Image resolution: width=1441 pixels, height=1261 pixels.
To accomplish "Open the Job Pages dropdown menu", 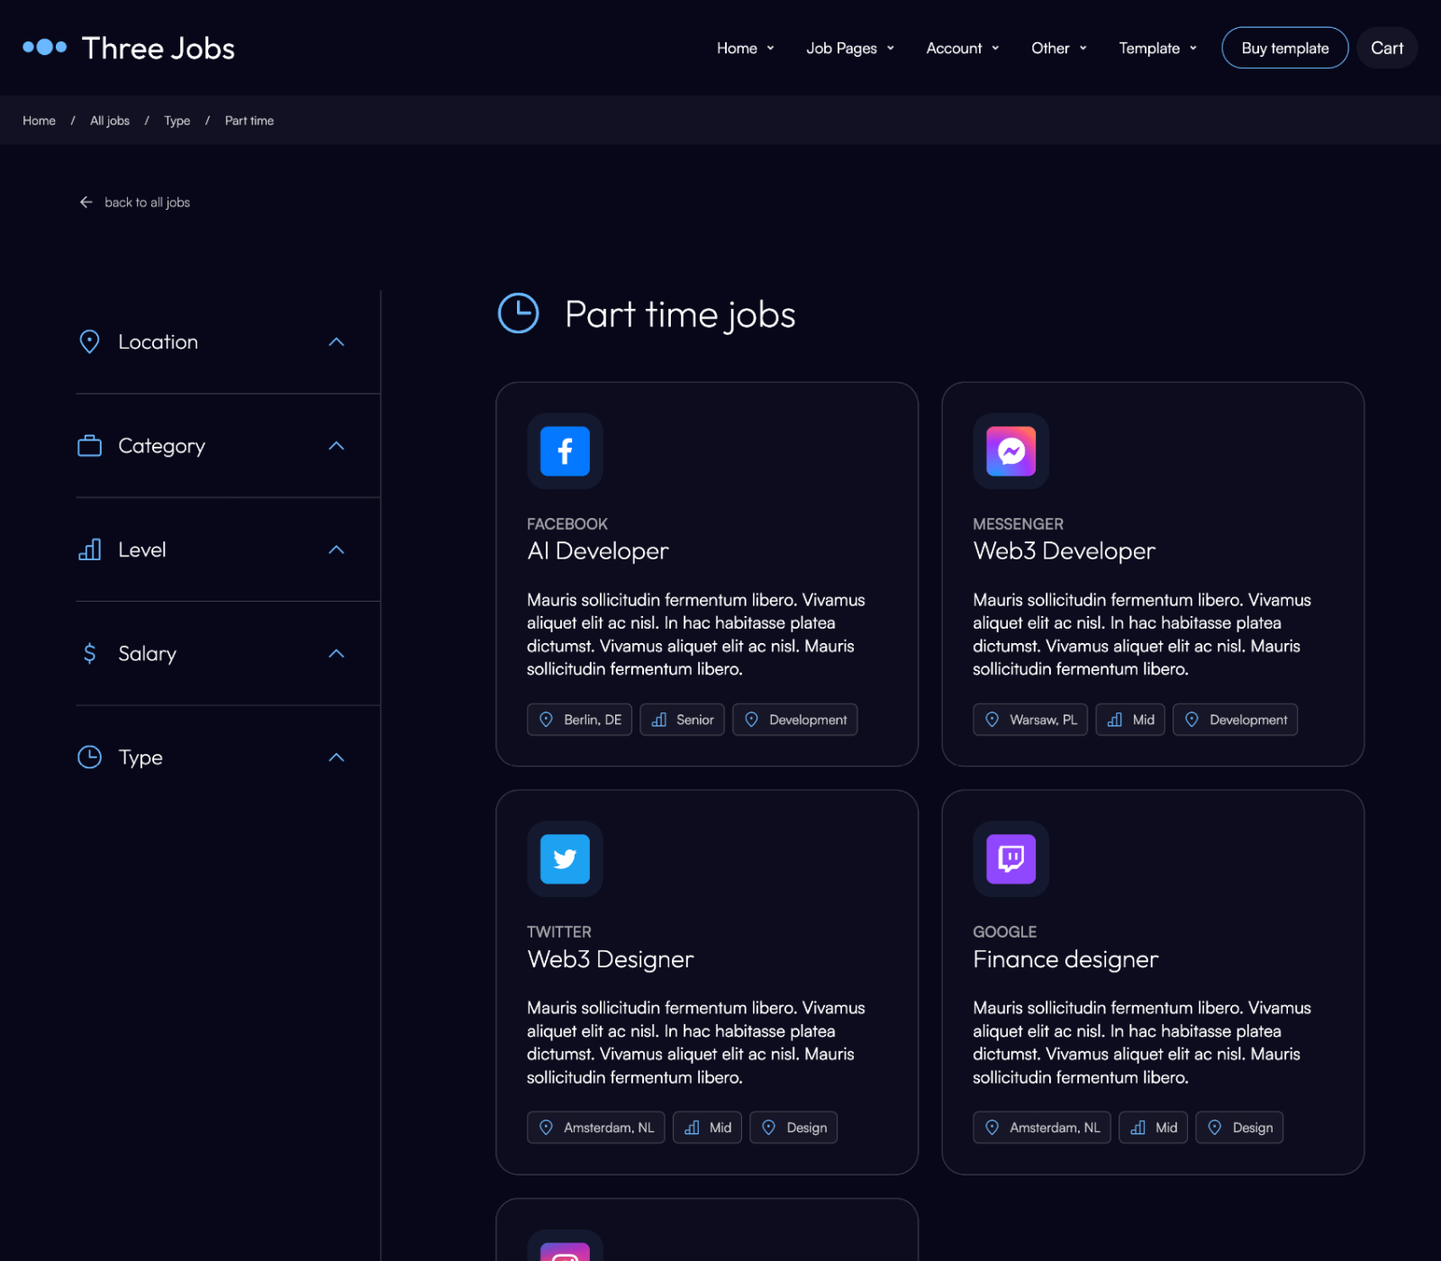I will 850,48.
